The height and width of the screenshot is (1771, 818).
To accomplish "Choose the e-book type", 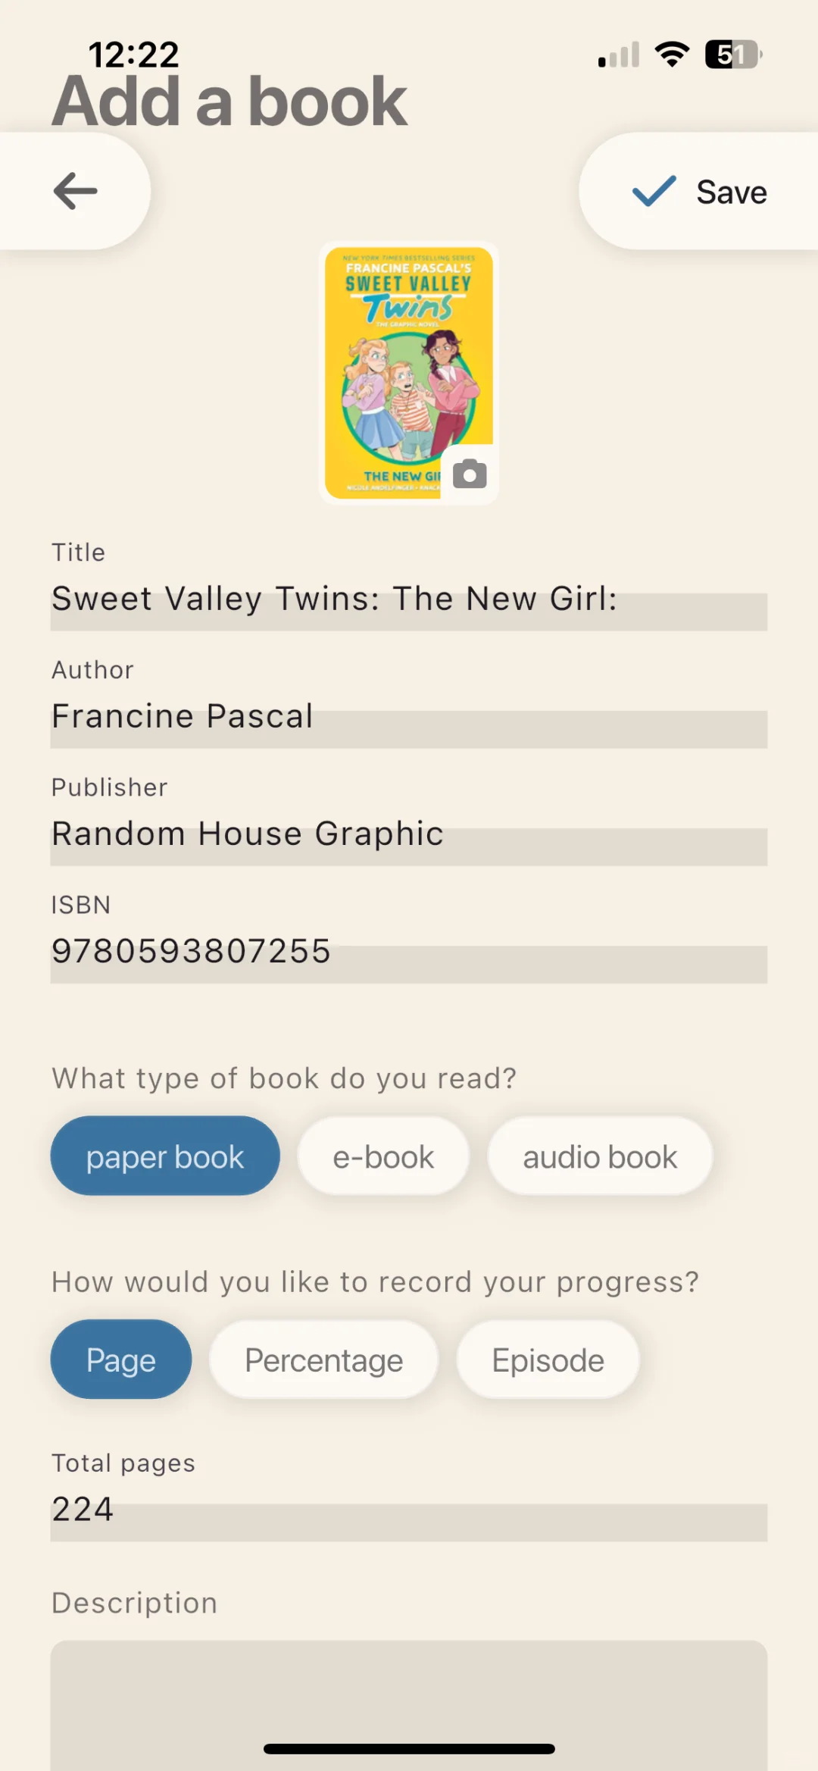I will [x=383, y=1156].
